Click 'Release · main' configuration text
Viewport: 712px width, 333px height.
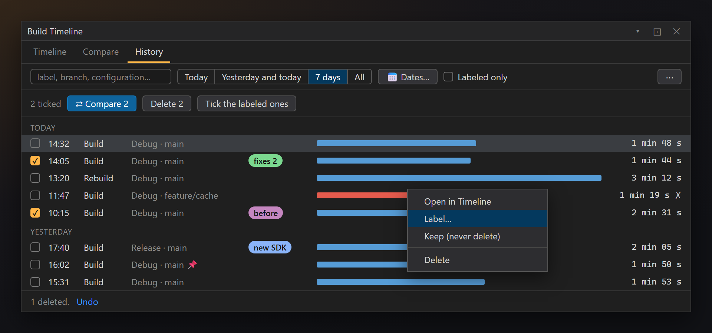pos(159,248)
